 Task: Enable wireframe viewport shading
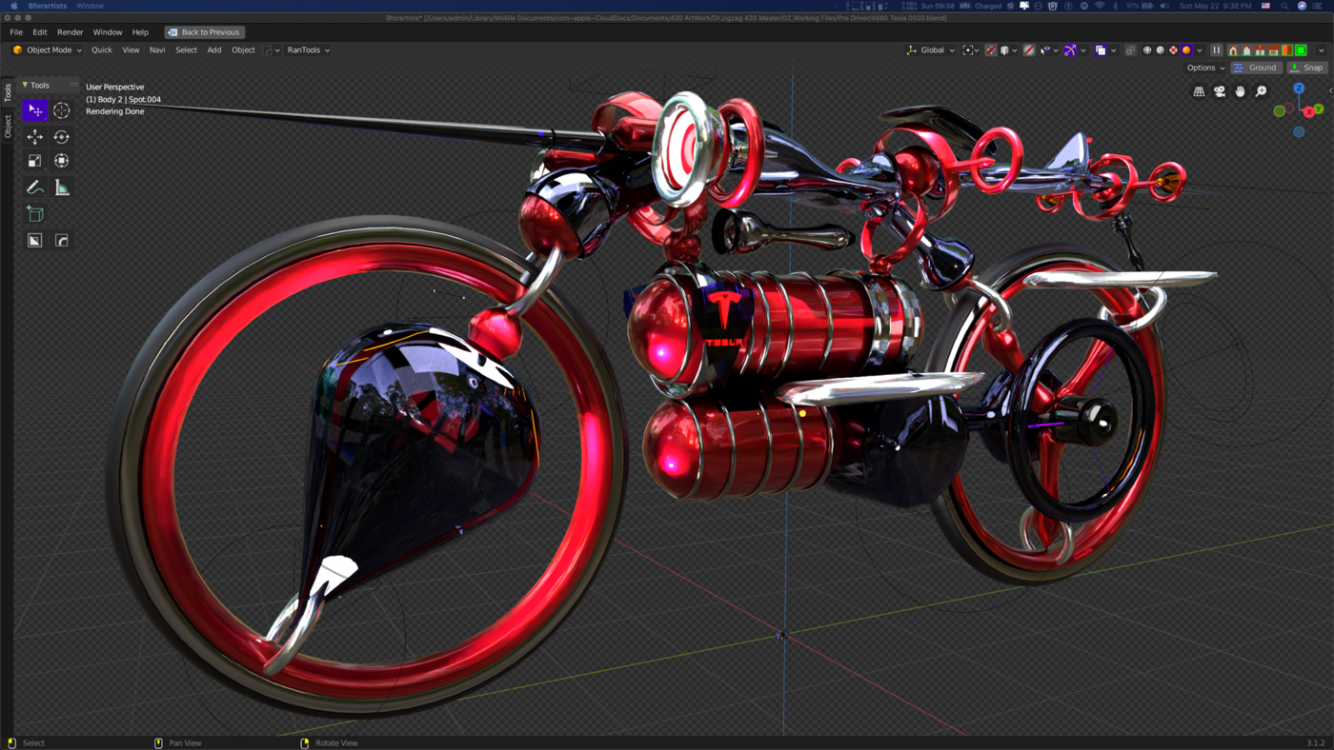(x=1147, y=50)
